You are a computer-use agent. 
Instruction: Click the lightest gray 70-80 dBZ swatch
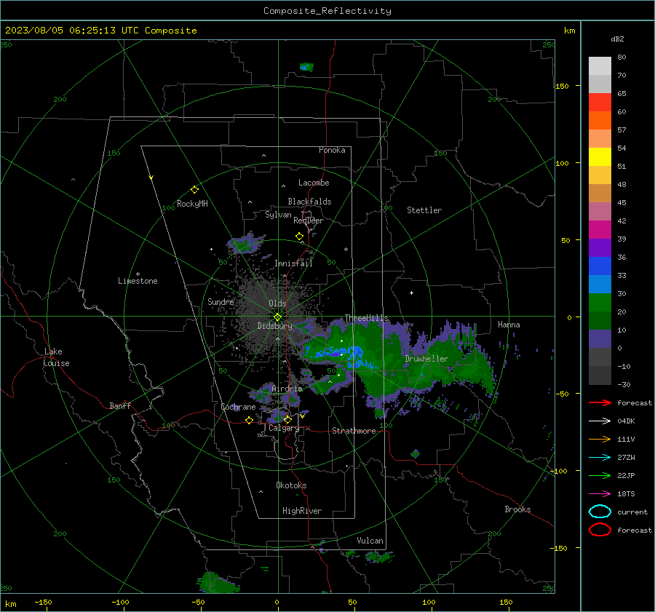(x=600, y=65)
